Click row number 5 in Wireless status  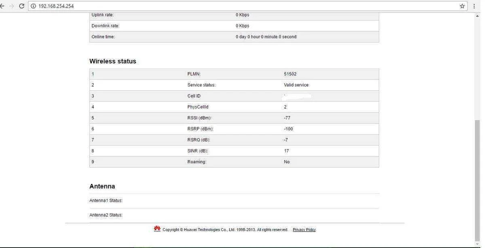[x=93, y=118]
